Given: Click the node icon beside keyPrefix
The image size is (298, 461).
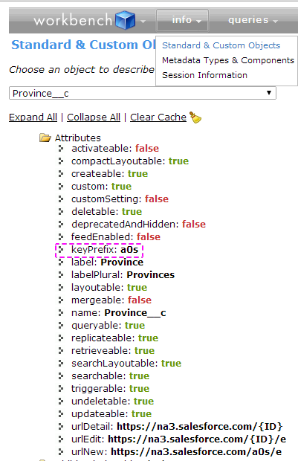Looking at the screenshot, I should [61, 250].
